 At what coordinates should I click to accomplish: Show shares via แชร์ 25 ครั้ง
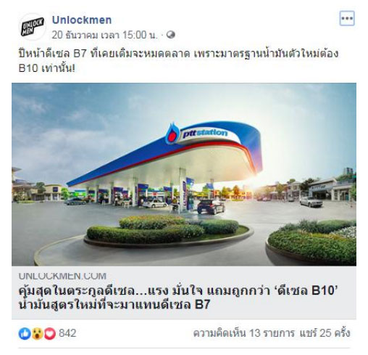tap(325, 333)
